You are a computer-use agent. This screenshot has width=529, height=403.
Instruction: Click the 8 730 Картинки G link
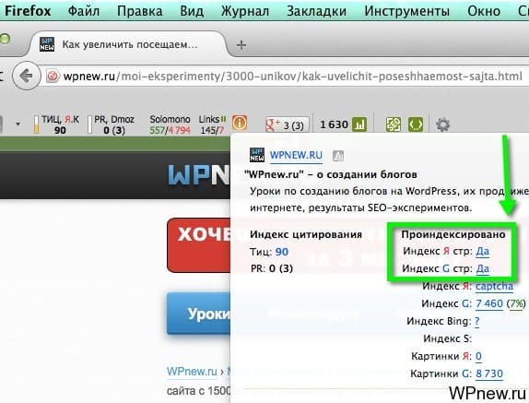[489, 373]
